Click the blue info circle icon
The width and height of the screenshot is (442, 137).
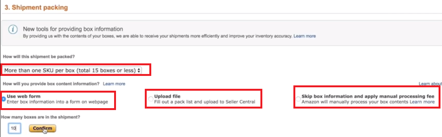point(13,30)
